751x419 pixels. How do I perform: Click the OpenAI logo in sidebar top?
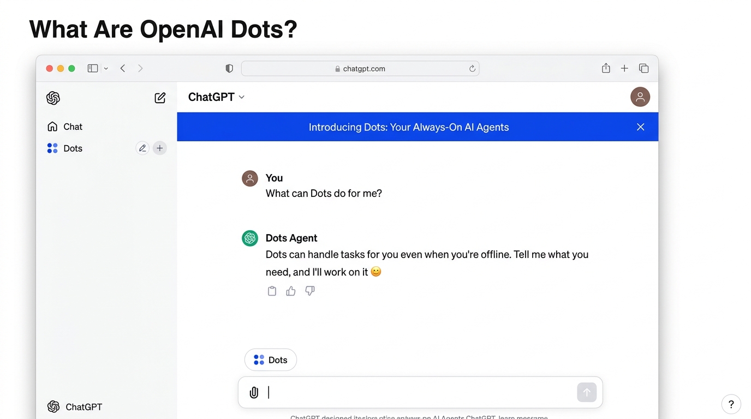(x=53, y=98)
